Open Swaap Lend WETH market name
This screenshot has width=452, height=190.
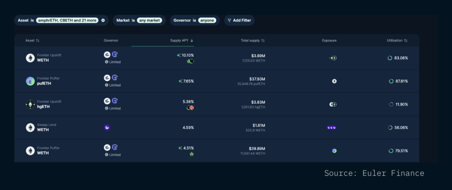pyautogui.click(x=46, y=127)
